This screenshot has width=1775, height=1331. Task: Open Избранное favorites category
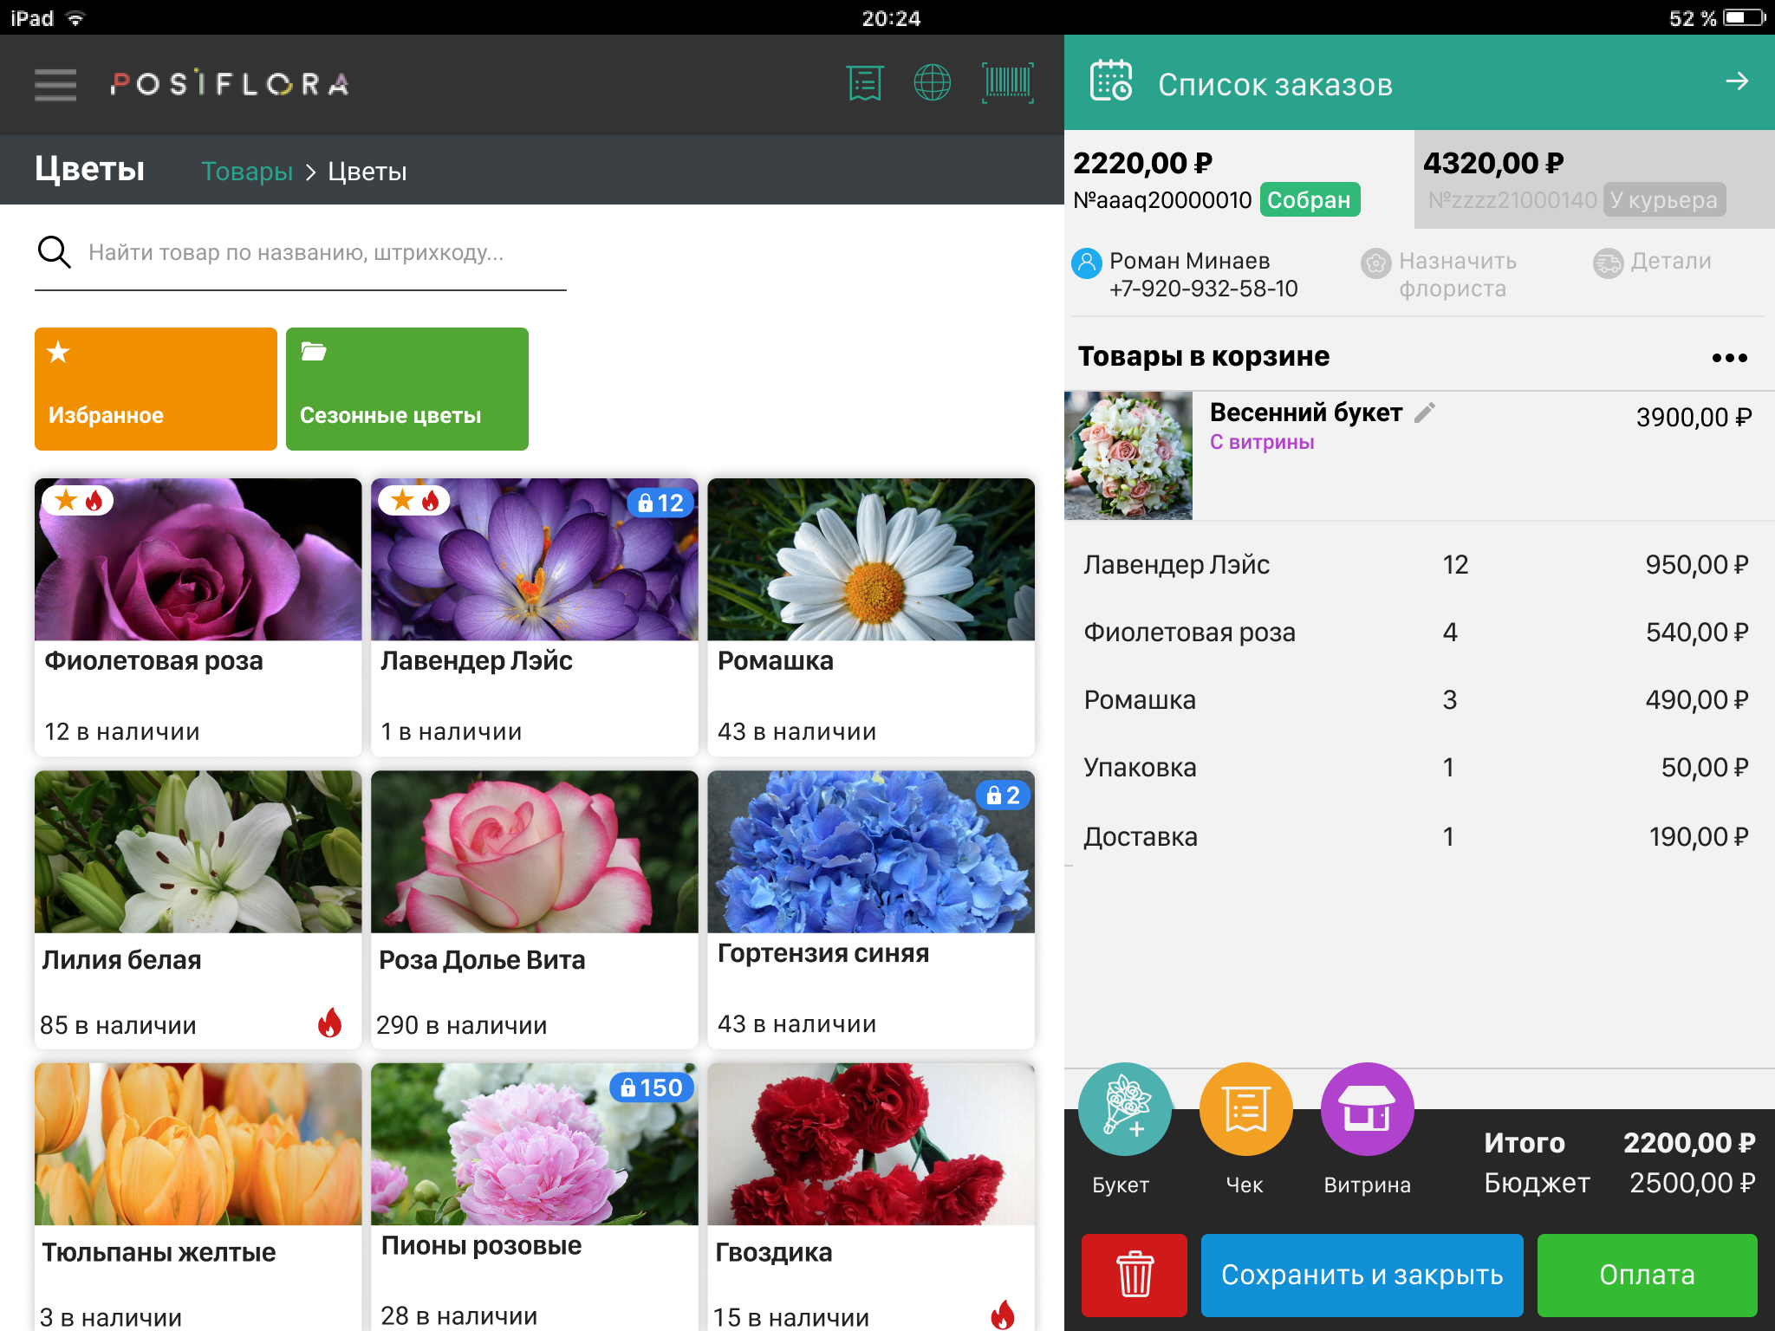[x=156, y=389]
